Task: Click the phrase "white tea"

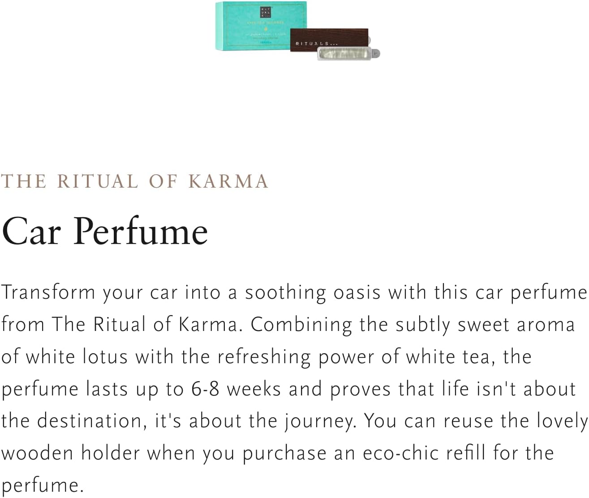Action: pyautogui.click(x=450, y=357)
